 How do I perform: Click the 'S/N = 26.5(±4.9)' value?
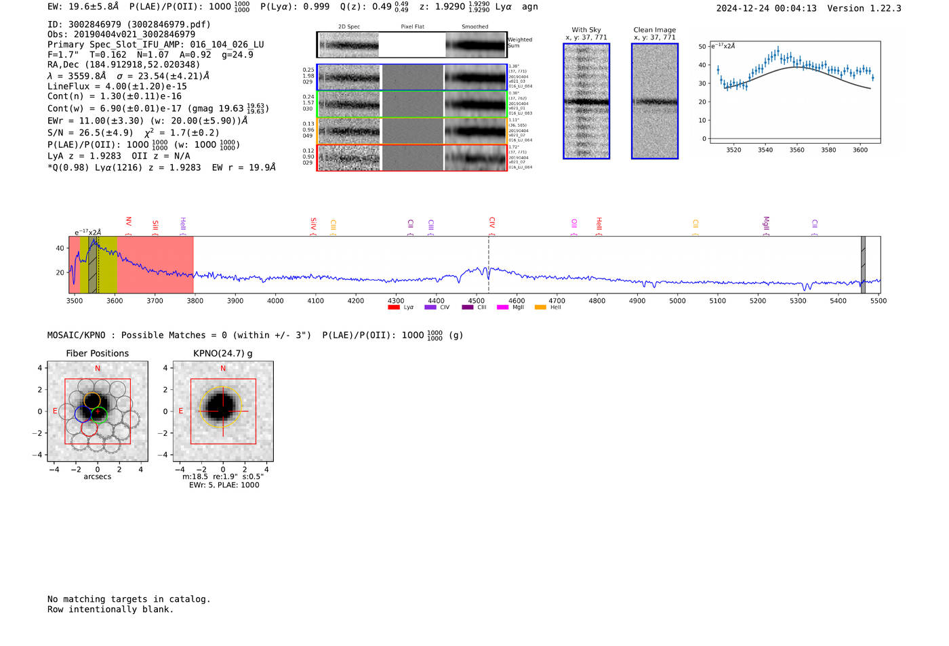pyautogui.click(x=90, y=133)
